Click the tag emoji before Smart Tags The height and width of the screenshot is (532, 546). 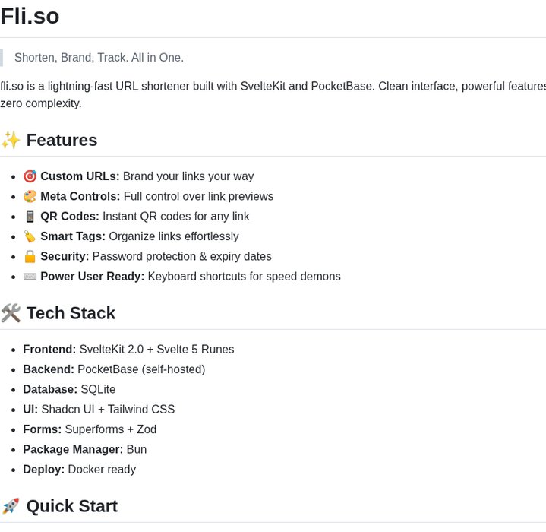tap(30, 236)
